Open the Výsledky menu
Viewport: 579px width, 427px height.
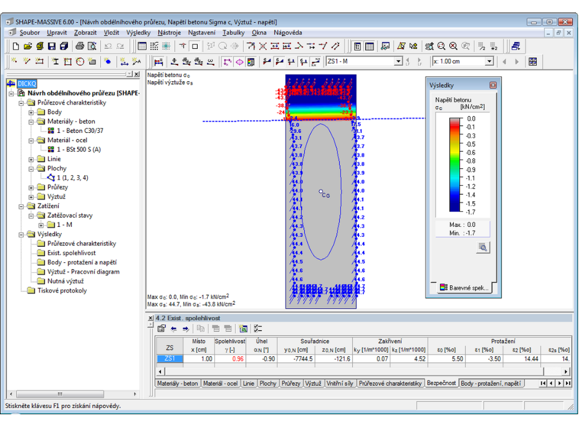[x=138, y=32]
